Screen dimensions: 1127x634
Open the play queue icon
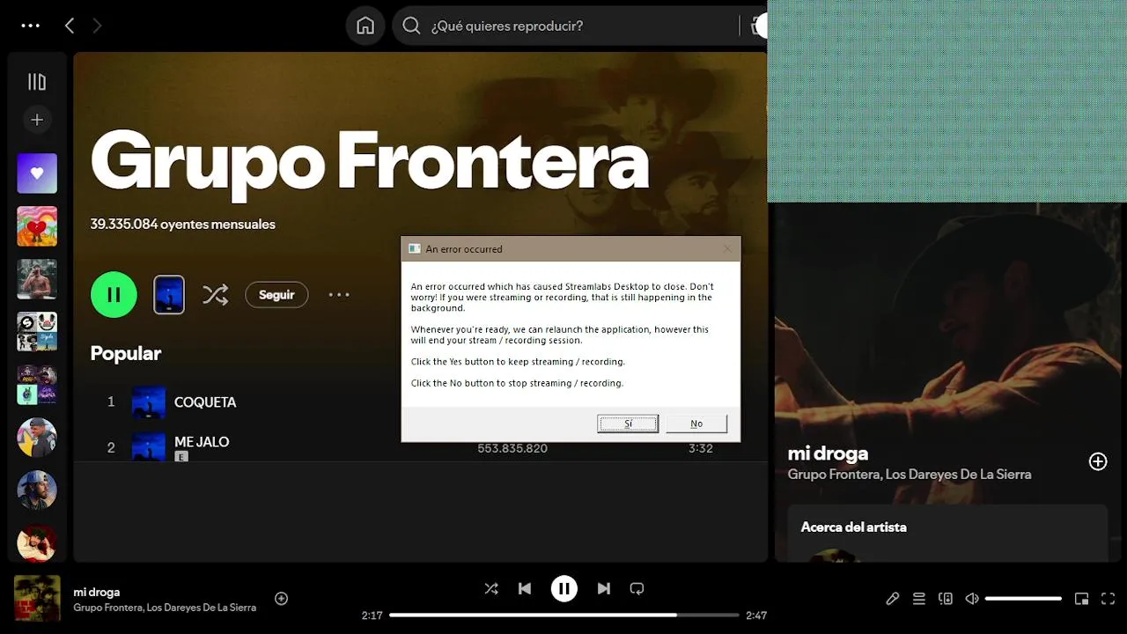[x=919, y=599]
